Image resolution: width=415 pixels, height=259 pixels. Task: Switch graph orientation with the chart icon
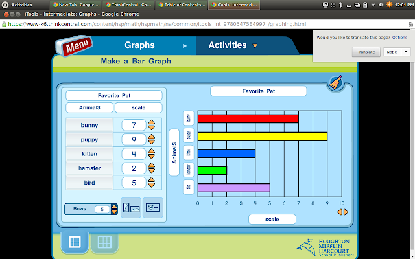[x=131, y=208]
